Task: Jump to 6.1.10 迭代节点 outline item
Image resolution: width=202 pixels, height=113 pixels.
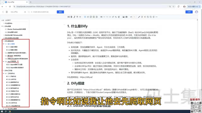Action: click(x=12, y=103)
